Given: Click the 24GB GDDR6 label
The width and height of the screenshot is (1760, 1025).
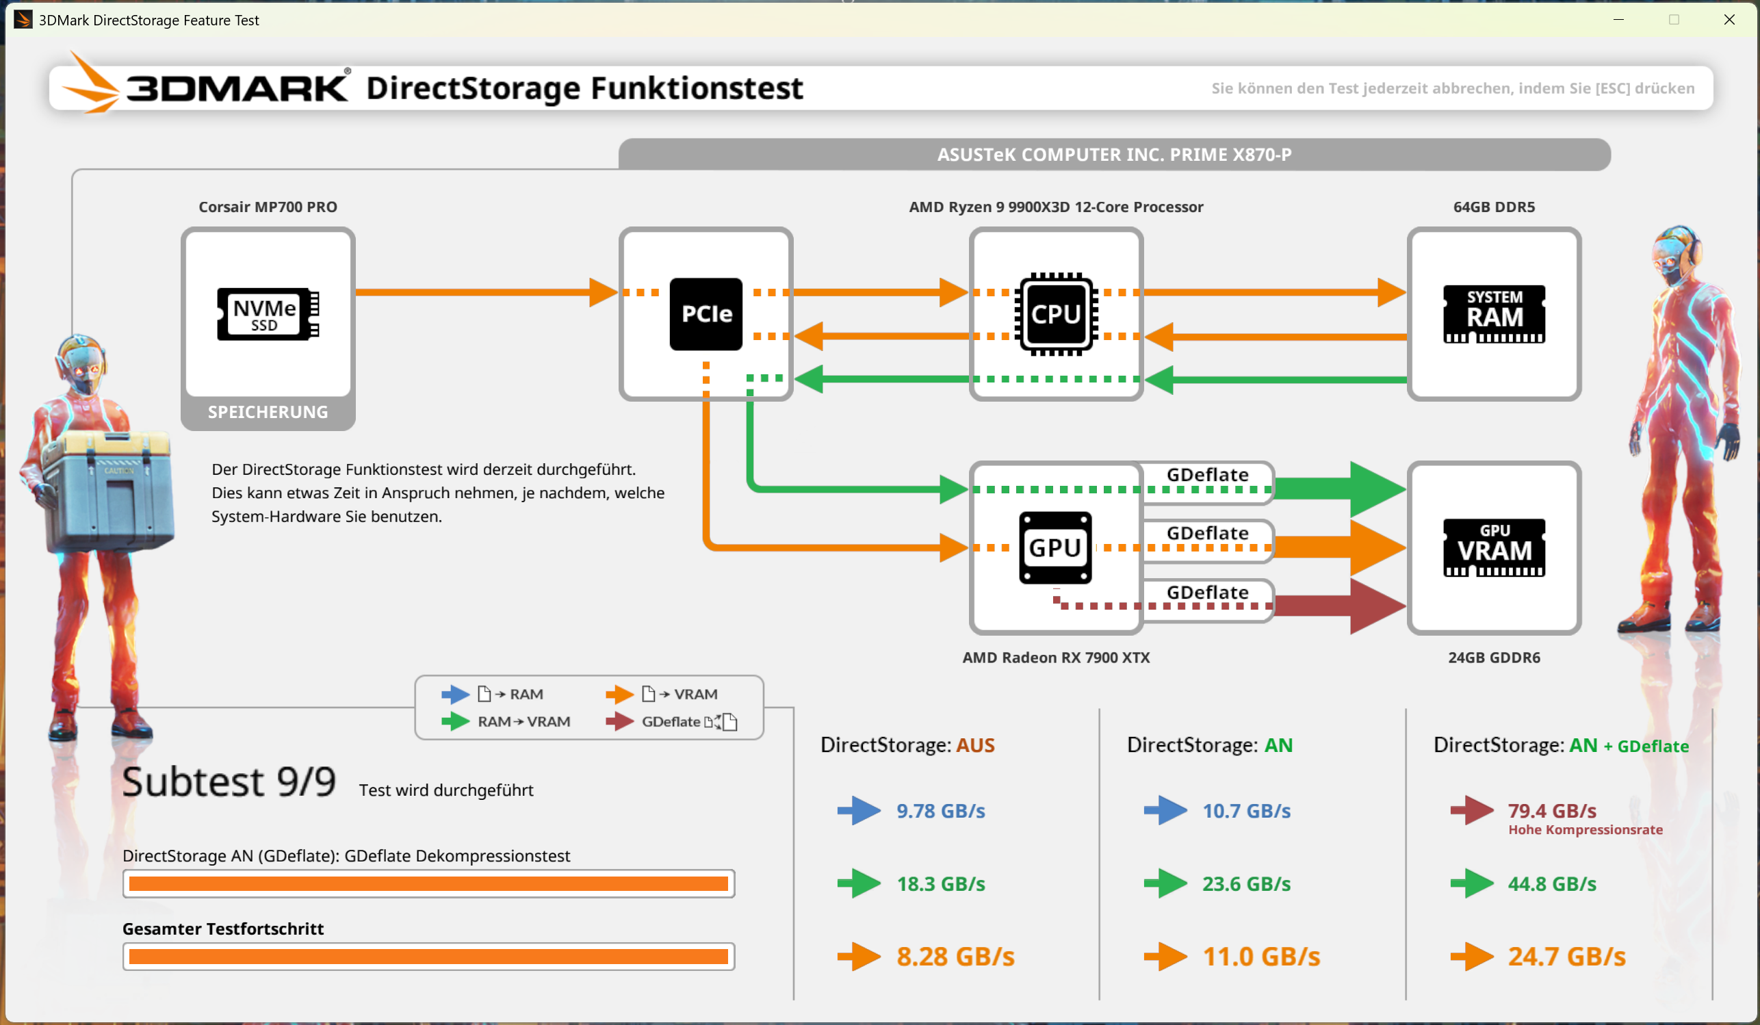Looking at the screenshot, I should tap(1494, 658).
